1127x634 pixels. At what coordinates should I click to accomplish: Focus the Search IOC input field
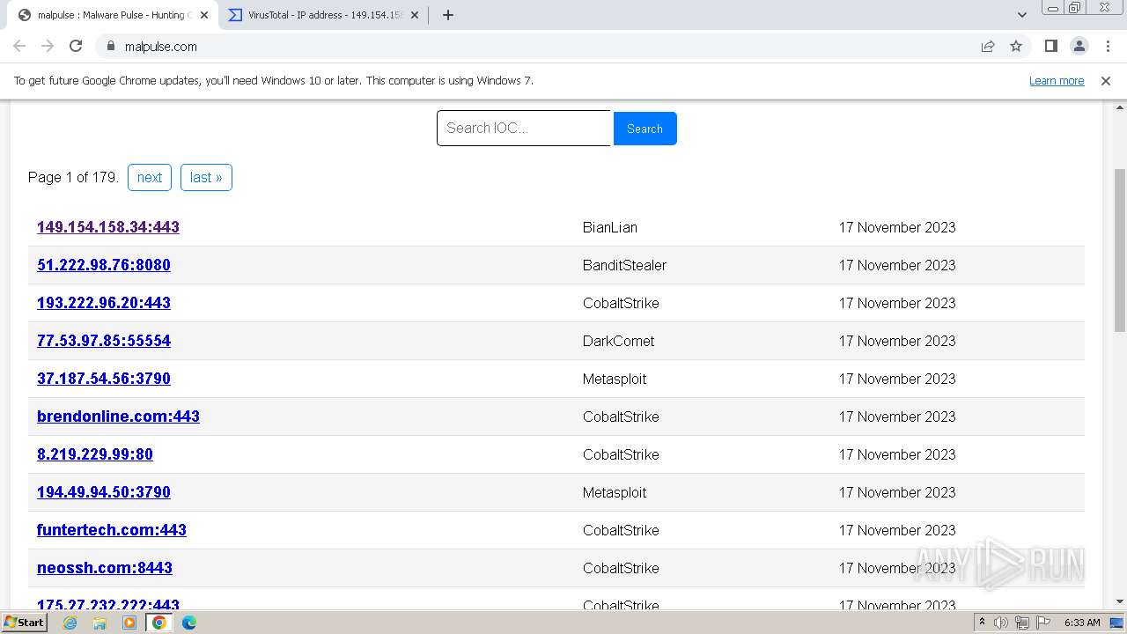524,129
